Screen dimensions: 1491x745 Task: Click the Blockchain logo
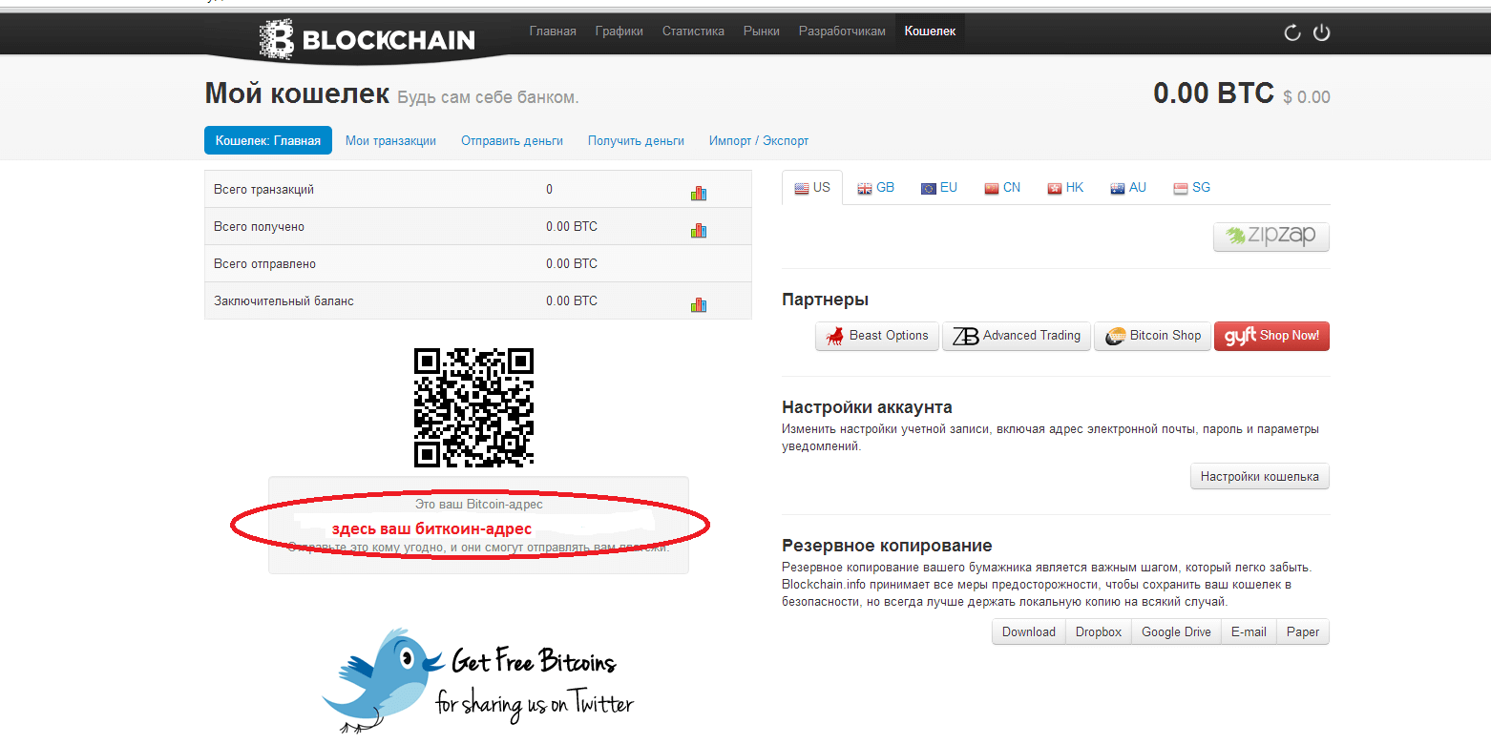coord(367,39)
